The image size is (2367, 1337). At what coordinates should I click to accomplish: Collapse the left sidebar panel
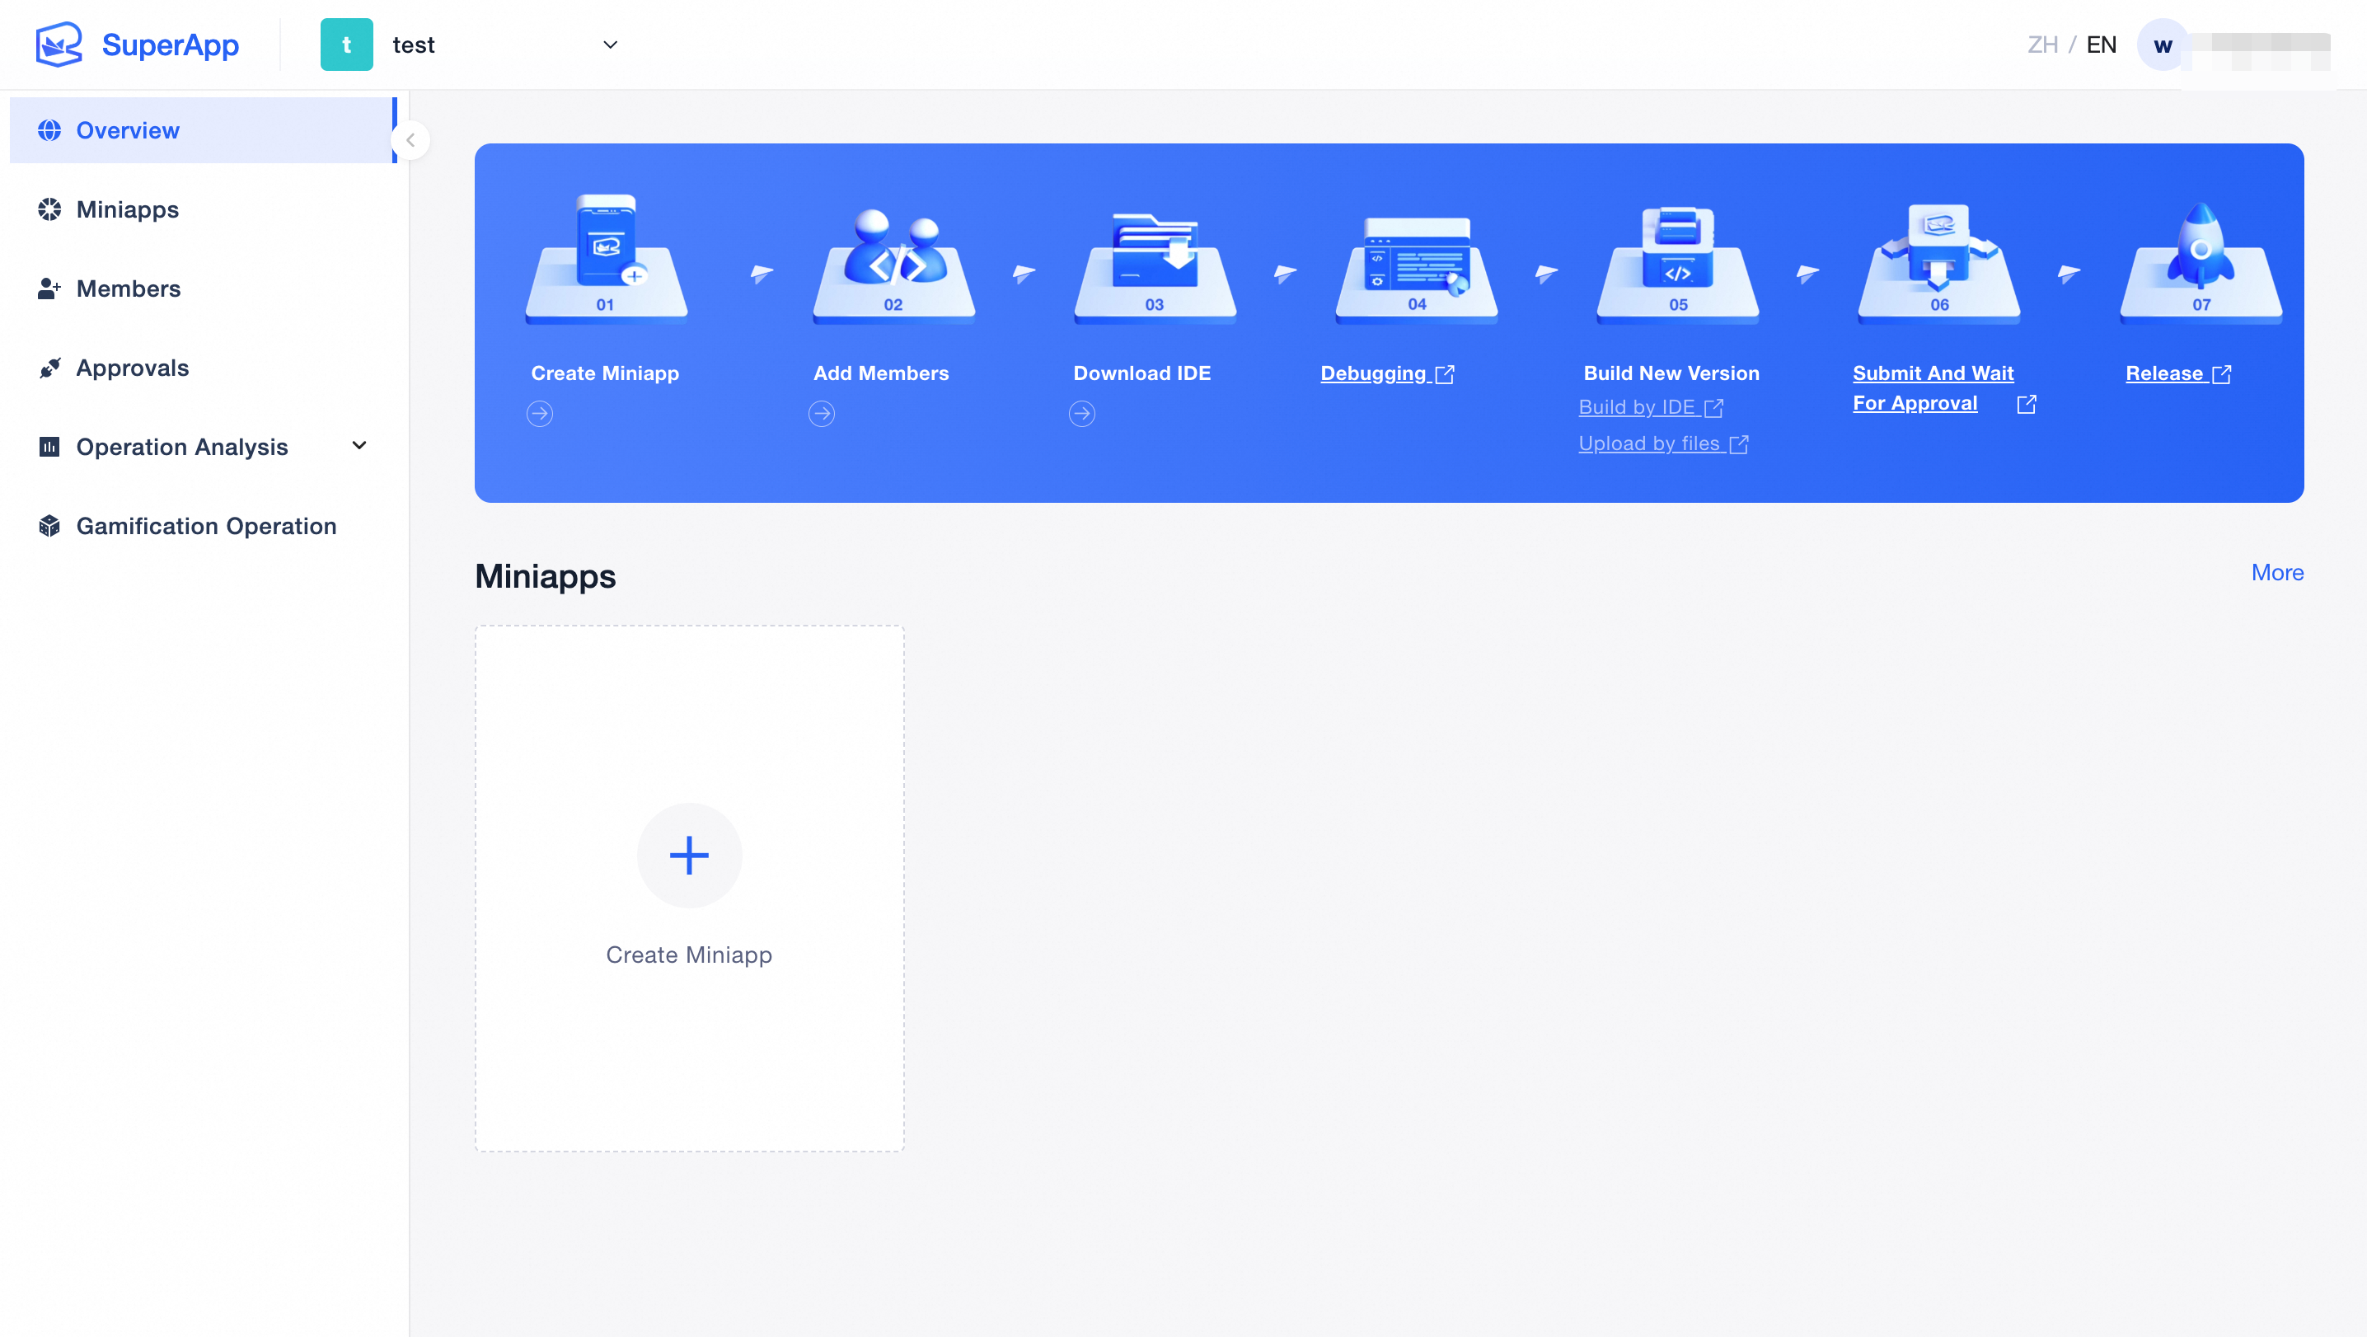coord(410,141)
